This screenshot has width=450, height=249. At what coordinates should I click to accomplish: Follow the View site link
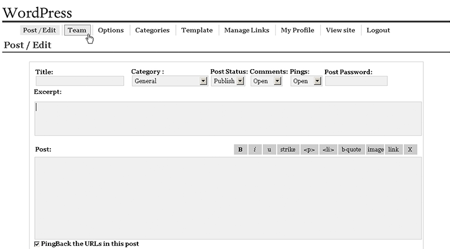[x=341, y=30]
